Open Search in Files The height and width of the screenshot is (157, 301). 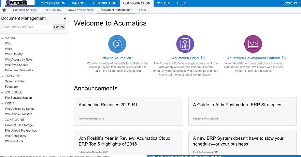pos(15,81)
